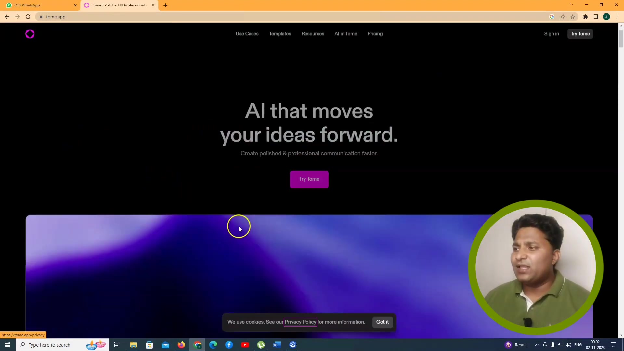Open the Extensions puzzle icon
The width and height of the screenshot is (624, 351).
pos(586,17)
